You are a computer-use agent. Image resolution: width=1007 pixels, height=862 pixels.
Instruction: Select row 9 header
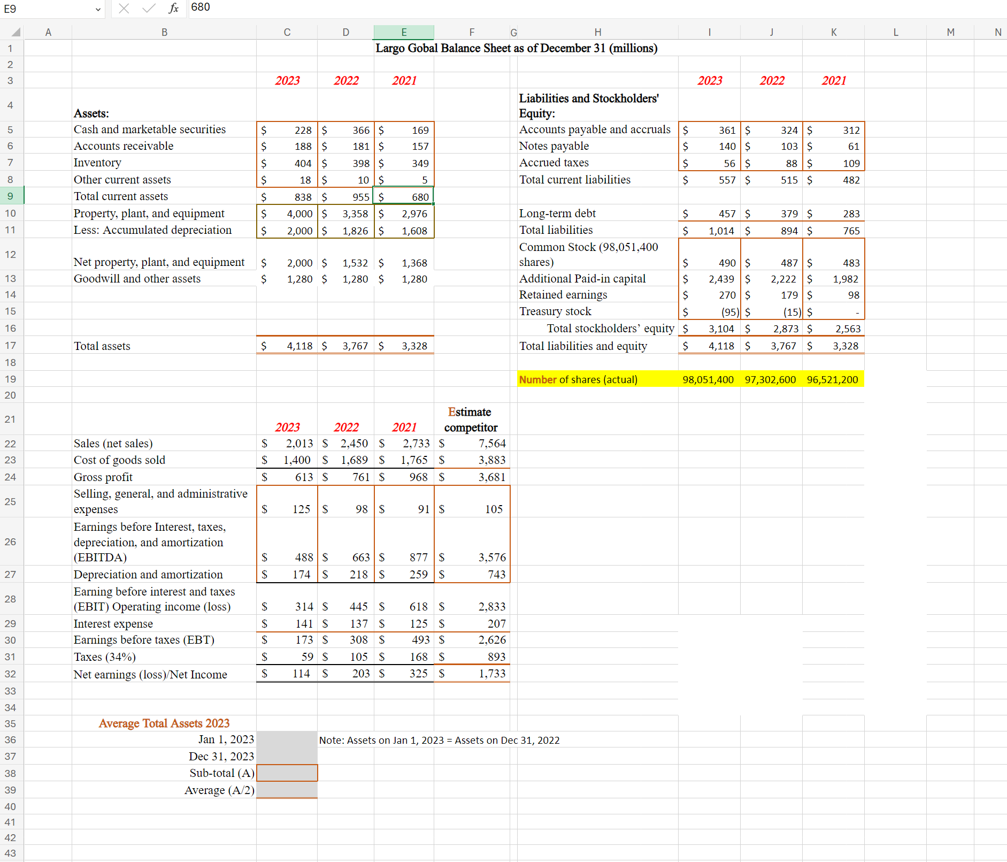11,196
